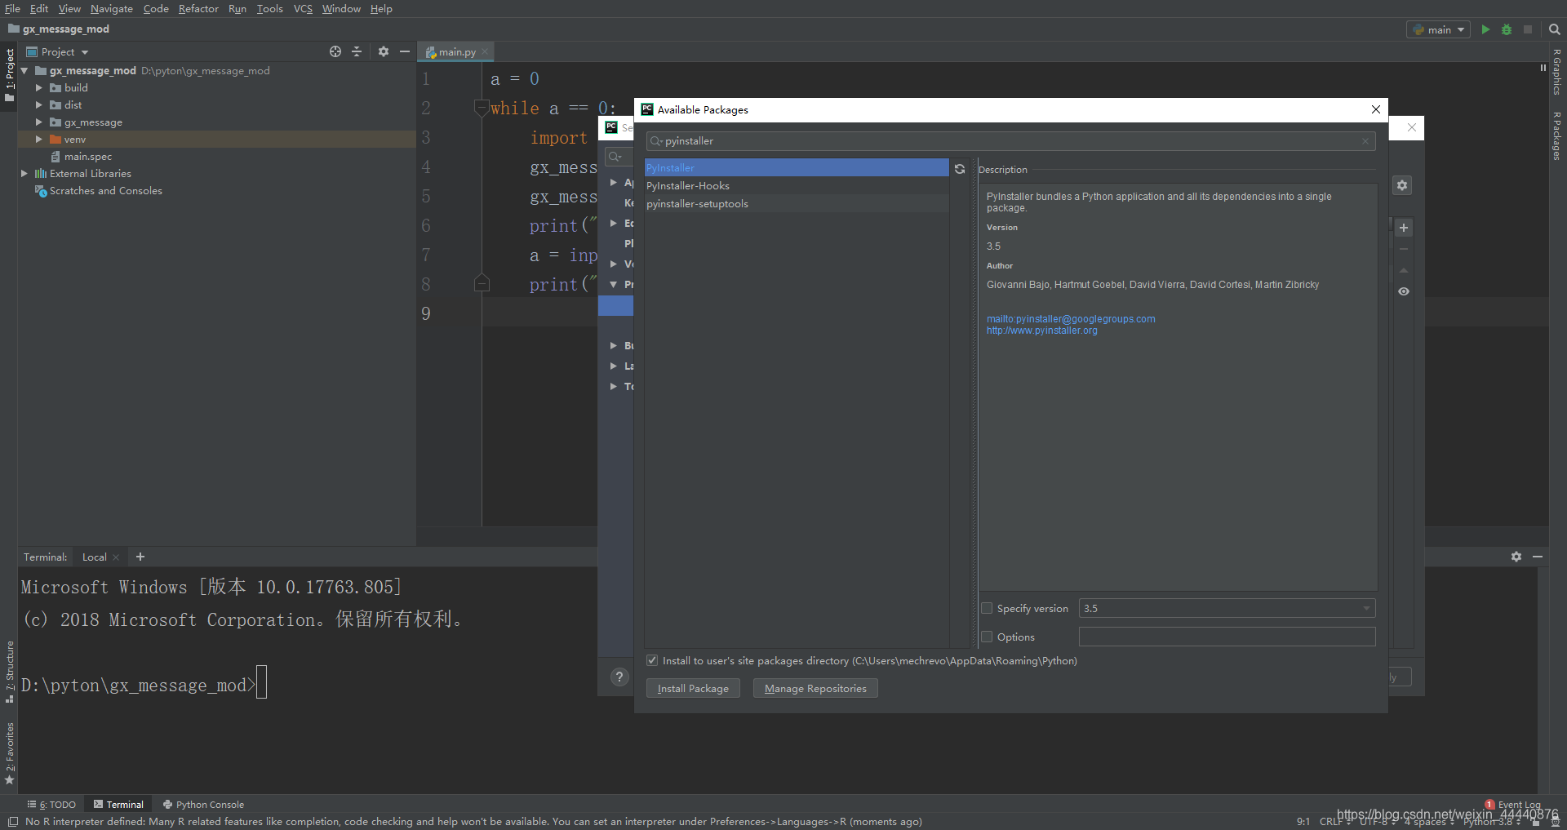Open the Code menu
The image size is (1567, 830).
tap(156, 9)
